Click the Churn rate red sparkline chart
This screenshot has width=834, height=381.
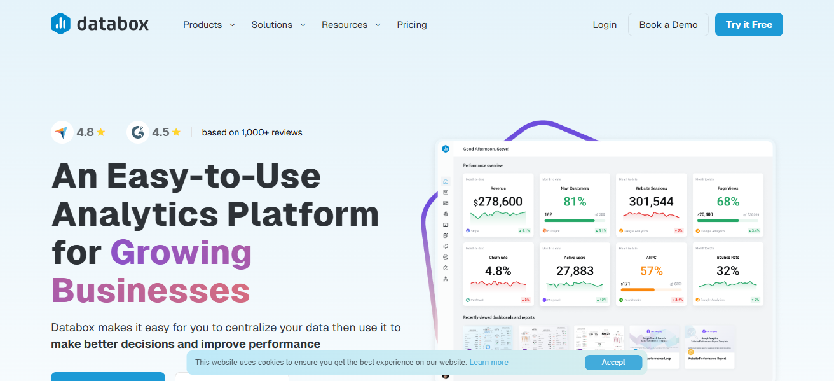coord(498,286)
